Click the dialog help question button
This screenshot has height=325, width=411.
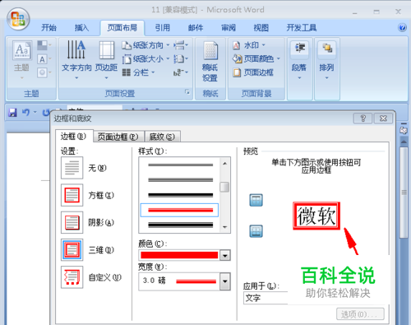[x=363, y=118]
